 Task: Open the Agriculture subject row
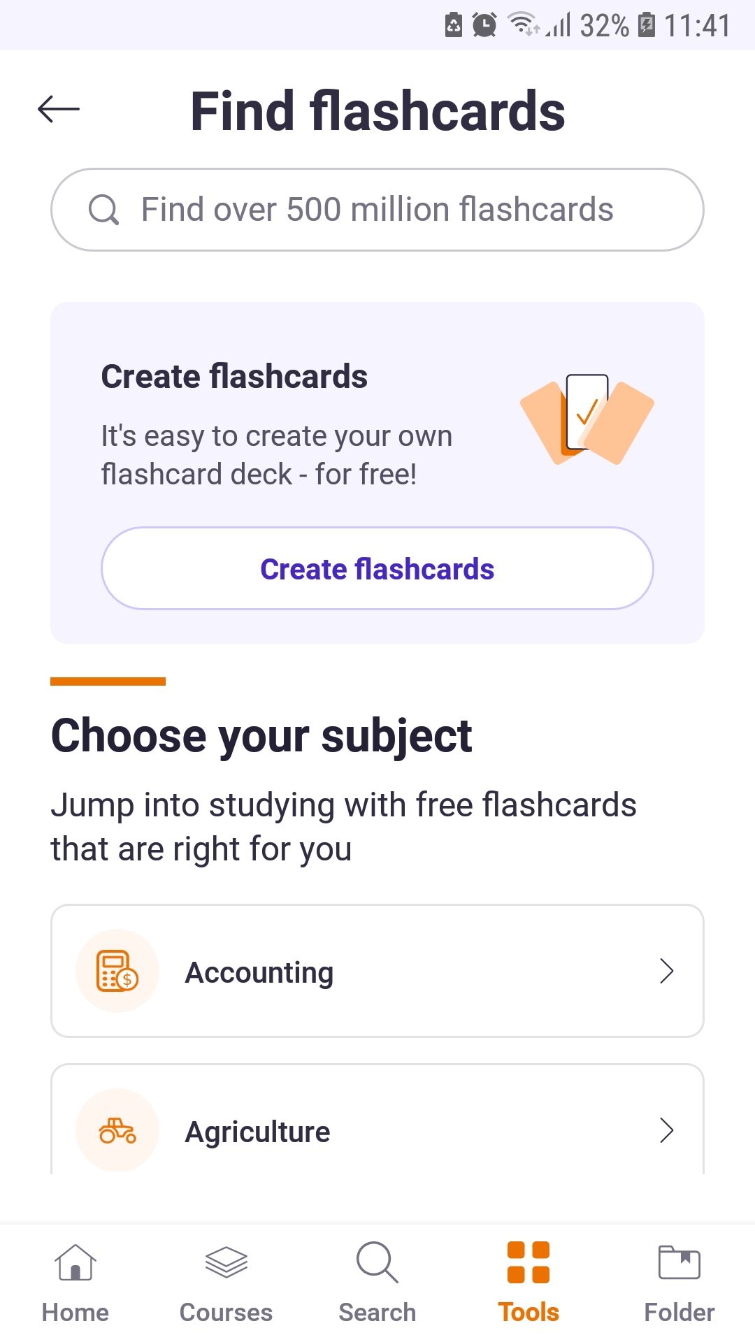(x=377, y=1130)
